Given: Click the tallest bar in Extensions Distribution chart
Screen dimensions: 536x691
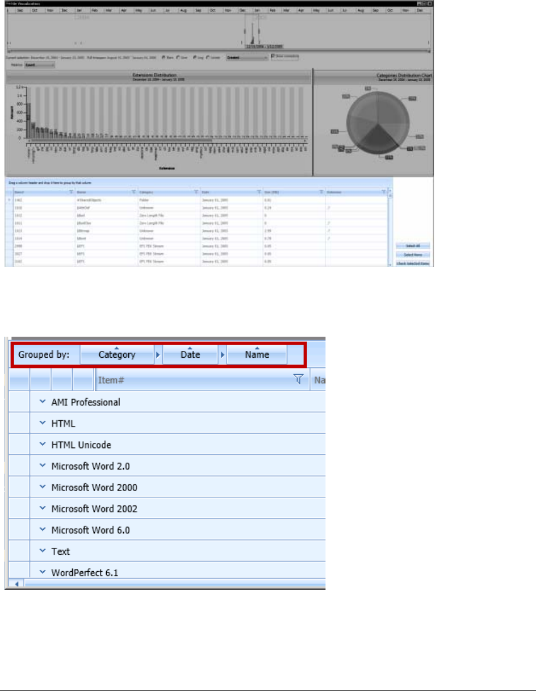Looking at the screenshot, I should pyautogui.click(x=28, y=120).
